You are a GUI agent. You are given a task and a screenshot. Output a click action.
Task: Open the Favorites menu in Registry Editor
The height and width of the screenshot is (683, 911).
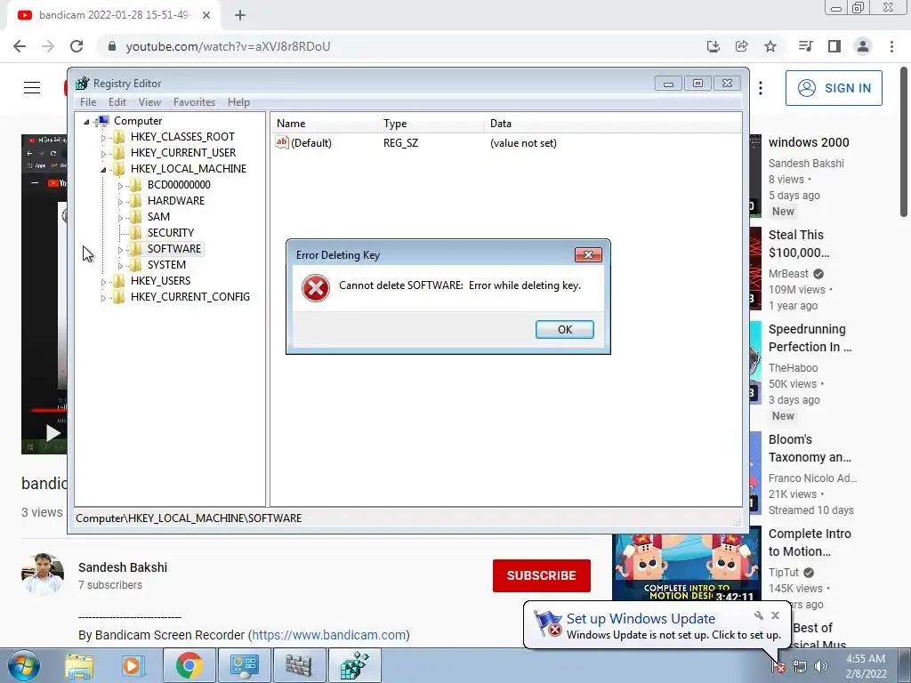(194, 102)
